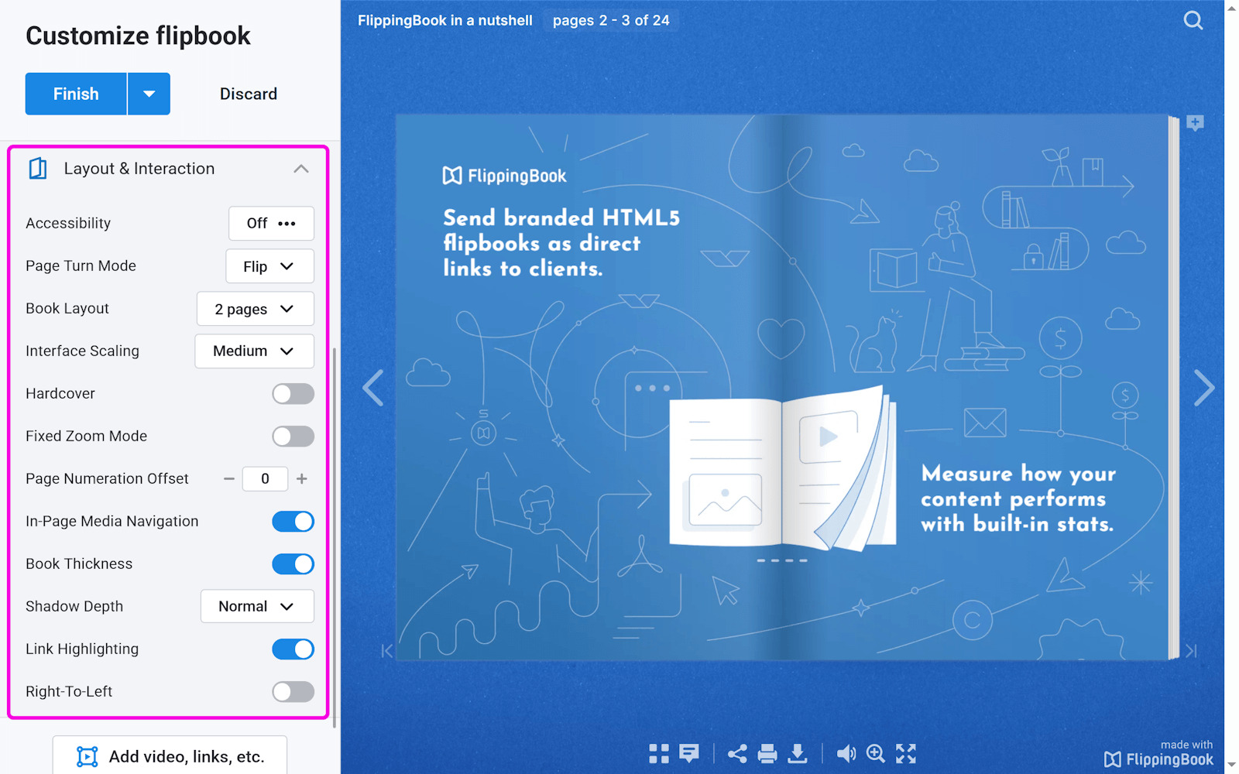Image resolution: width=1239 pixels, height=774 pixels.
Task: Click the FlippingBook logo at bottom right
Action: [1159, 759]
